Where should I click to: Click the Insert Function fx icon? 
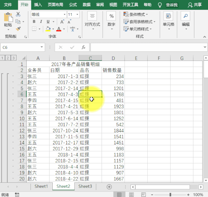tap(83, 47)
